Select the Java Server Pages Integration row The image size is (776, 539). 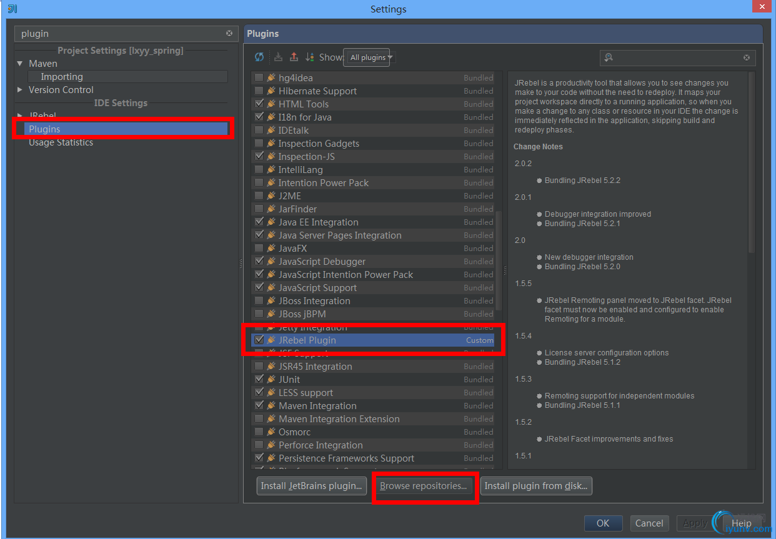(x=373, y=235)
